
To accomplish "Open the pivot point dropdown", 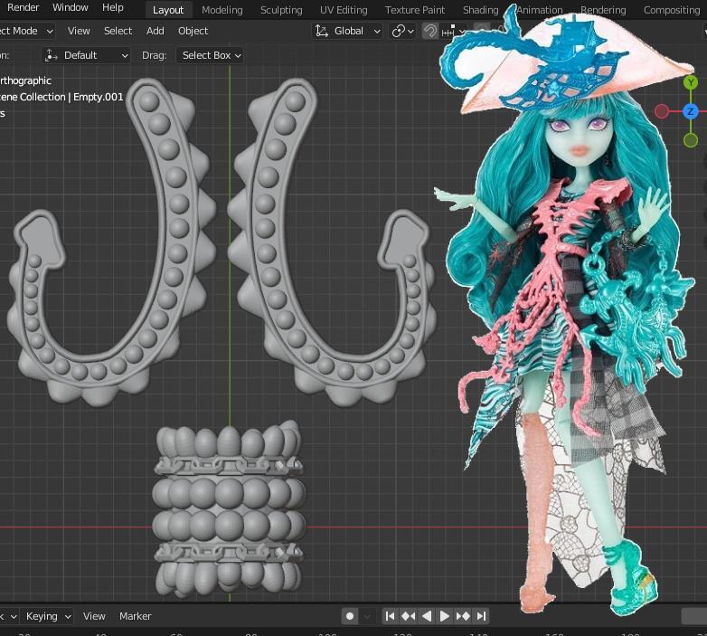I will [x=402, y=31].
